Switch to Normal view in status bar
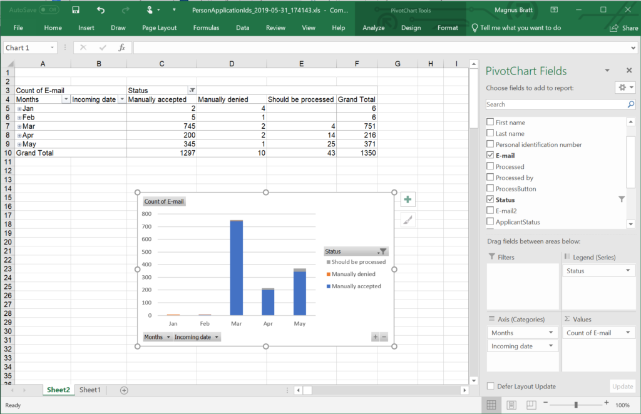 [x=491, y=405]
